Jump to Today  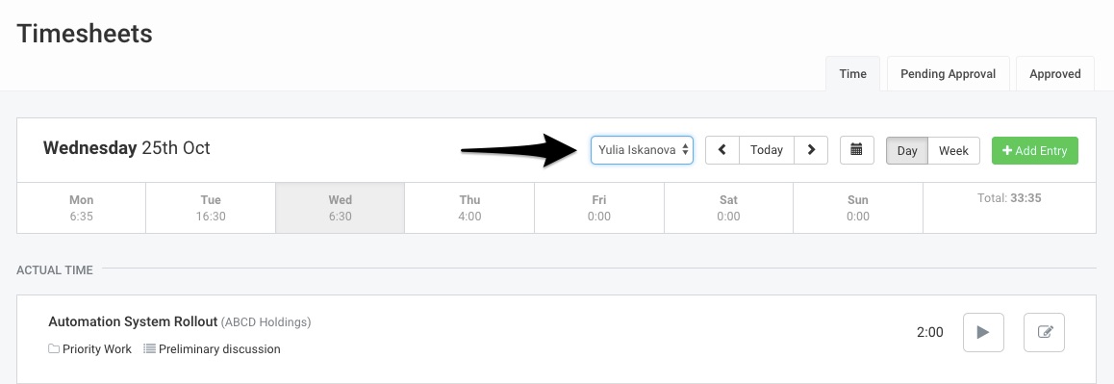tap(767, 150)
